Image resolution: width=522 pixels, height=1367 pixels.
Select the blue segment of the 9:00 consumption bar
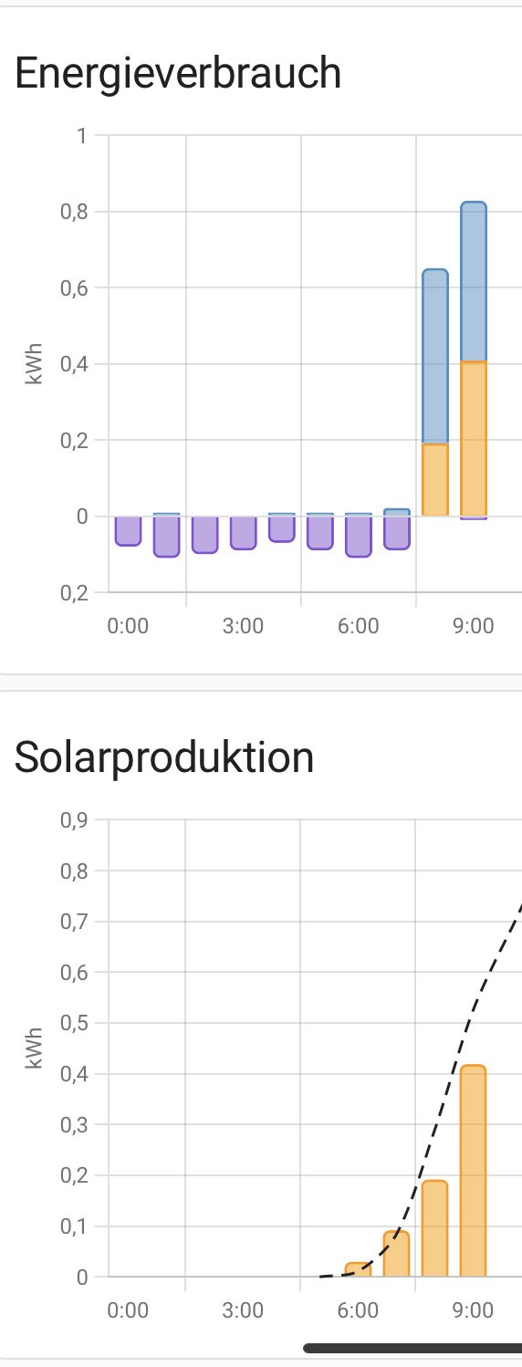point(474,282)
